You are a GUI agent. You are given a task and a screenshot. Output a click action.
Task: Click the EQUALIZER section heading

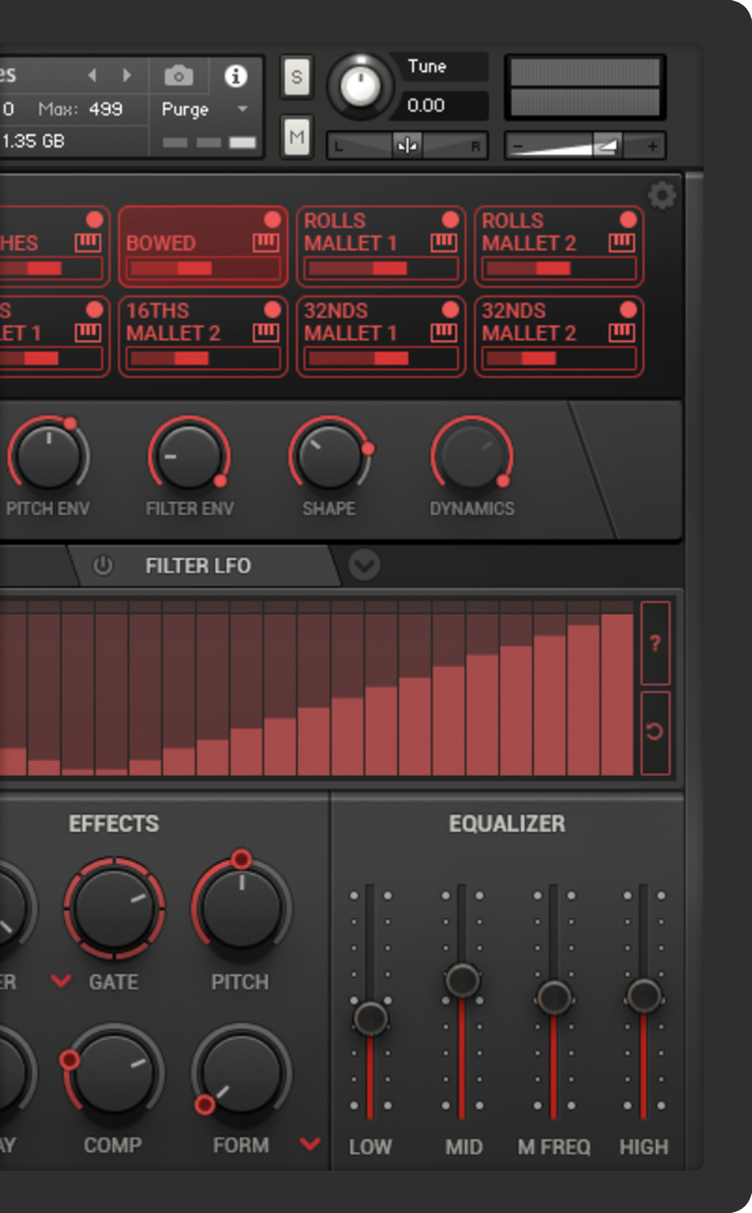[507, 823]
